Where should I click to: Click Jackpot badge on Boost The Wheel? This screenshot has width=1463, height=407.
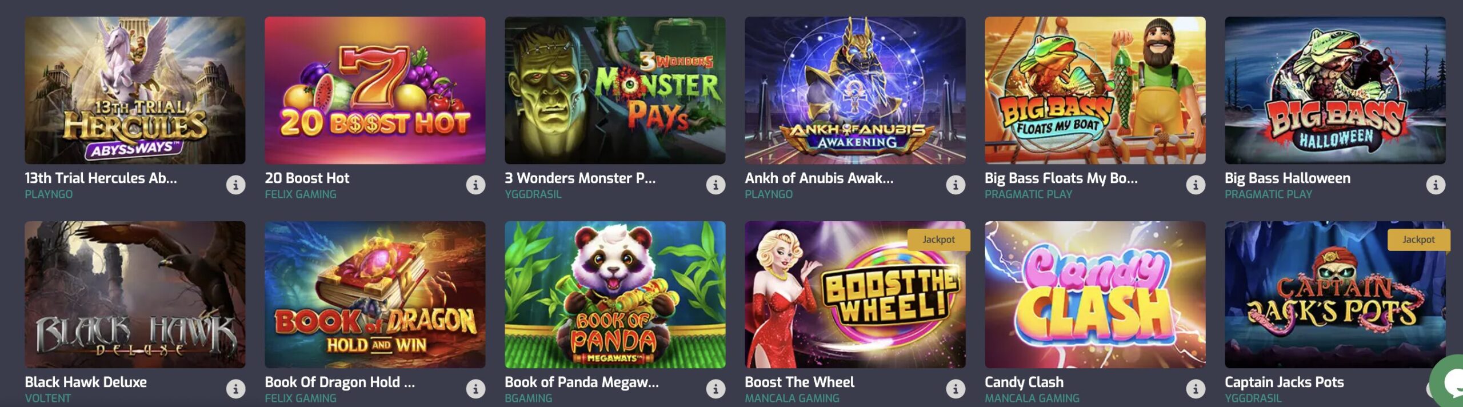tap(938, 240)
